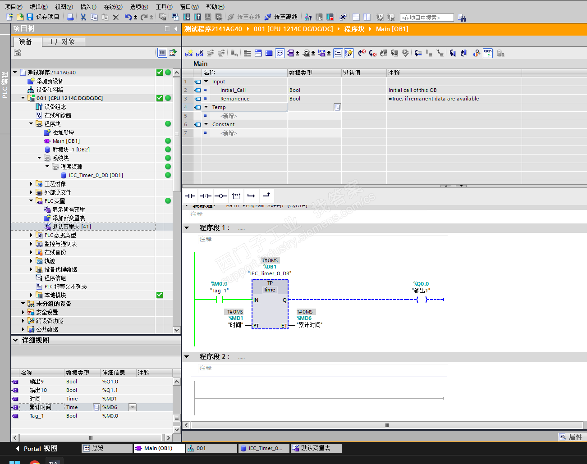The width and height of the screenshot is (587, 464).
Task: Click the empty box instruction icon
Action: [236, 196]
